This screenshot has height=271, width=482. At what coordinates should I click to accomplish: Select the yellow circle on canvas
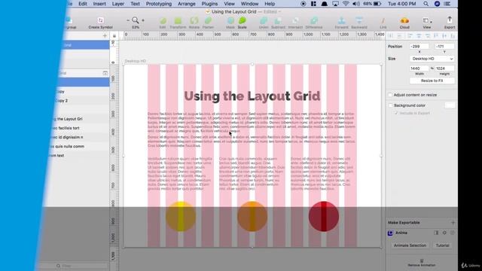coord(181,216)
